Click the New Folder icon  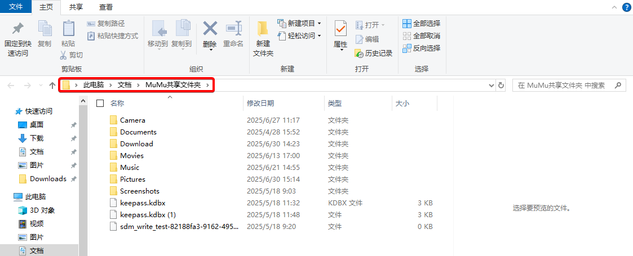263,29
